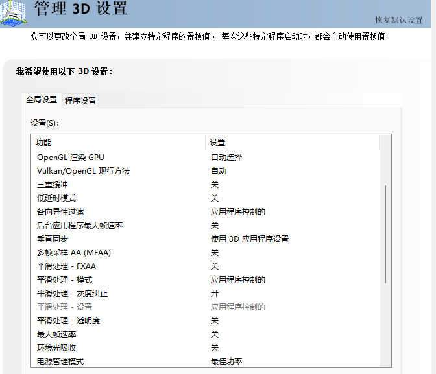The image size is (436, 374).
Task: Open the 平滑处理 - 灰度纠正 value 开
Action: (x=215, y=293)
